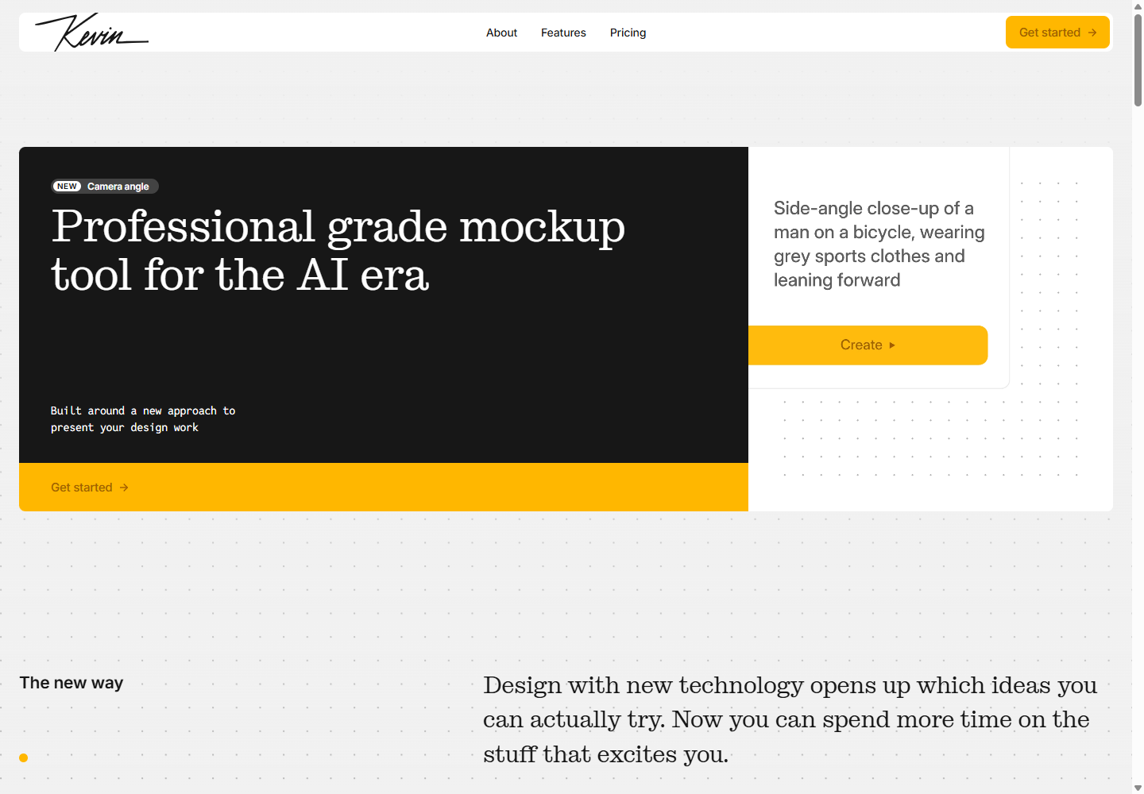The height and width of the screenshot is (794, 1144).
Task: Click the scrollbar down arrow
Action: [x=1138, y=788]
